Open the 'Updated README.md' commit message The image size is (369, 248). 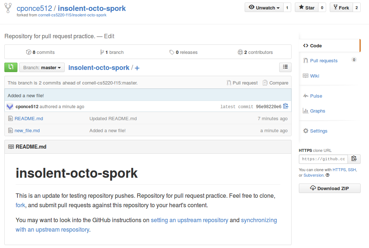tap(113, 119)
